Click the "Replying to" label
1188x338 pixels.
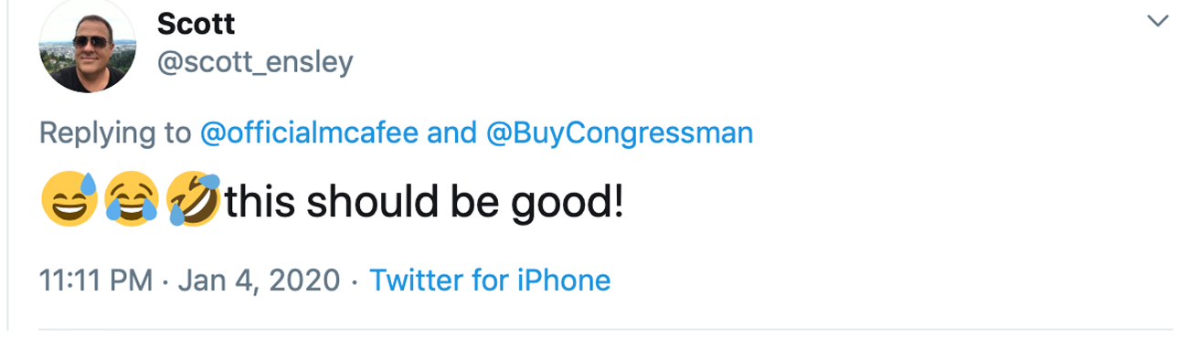click(115, 133)
